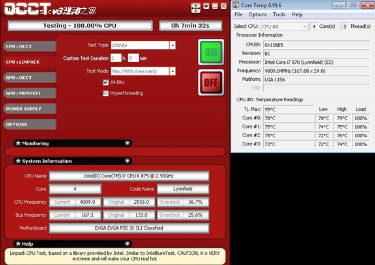This screenshot has height=265, width=375.
Task: Click Core #0 temperature 78°C
Action: [288, 118]
